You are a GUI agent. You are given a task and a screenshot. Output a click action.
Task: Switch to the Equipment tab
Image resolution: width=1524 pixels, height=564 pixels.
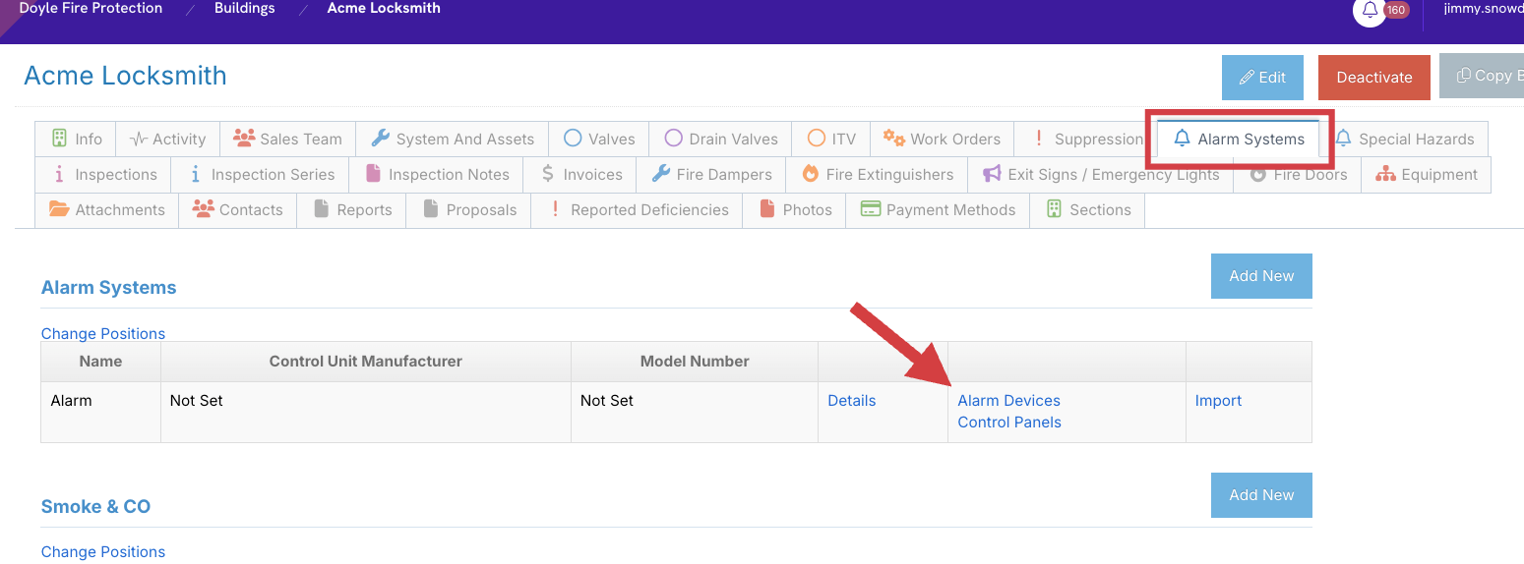coord(1427,174)
